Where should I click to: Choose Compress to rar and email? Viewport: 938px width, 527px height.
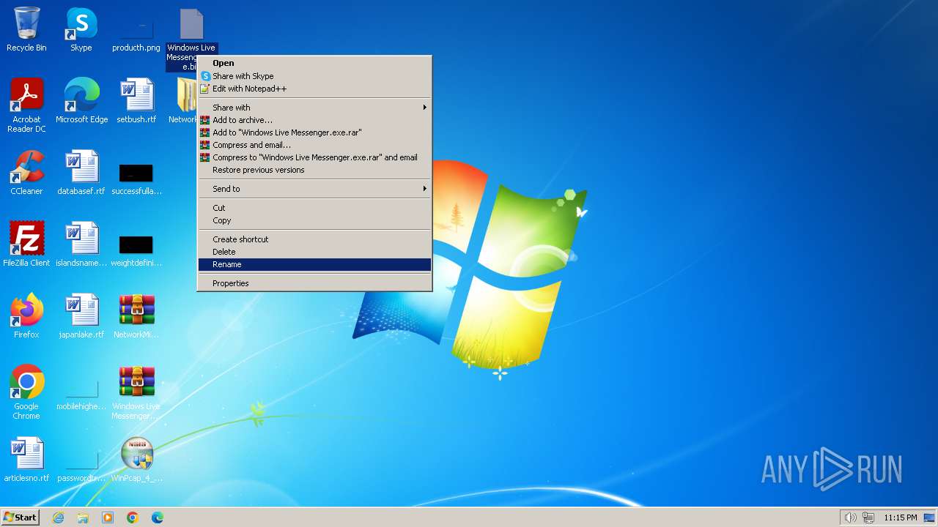pos(314,157)
